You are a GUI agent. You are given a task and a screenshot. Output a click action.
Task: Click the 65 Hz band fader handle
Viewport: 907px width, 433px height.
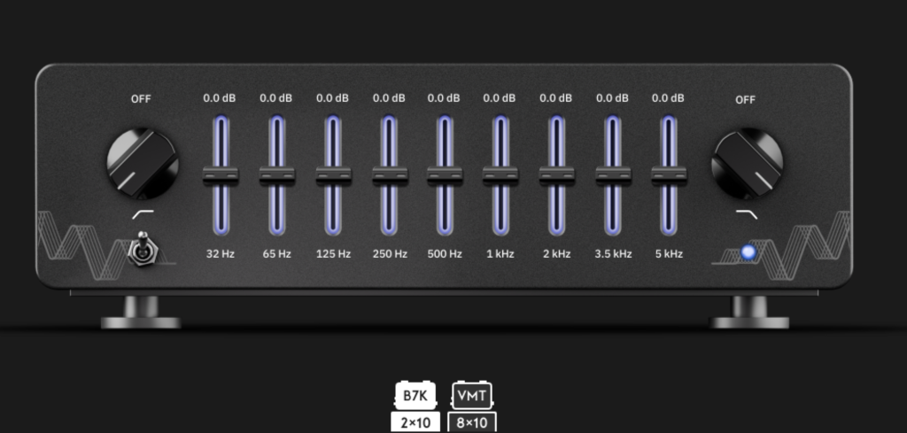pyautogui.click(x=276, y=175)
